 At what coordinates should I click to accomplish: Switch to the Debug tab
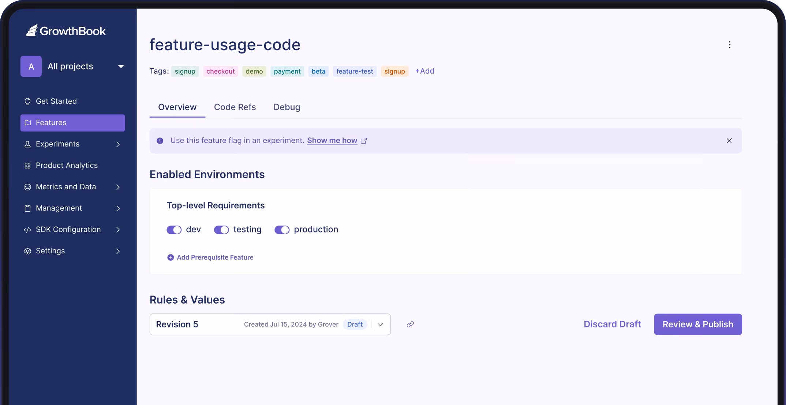coord(287,107)
